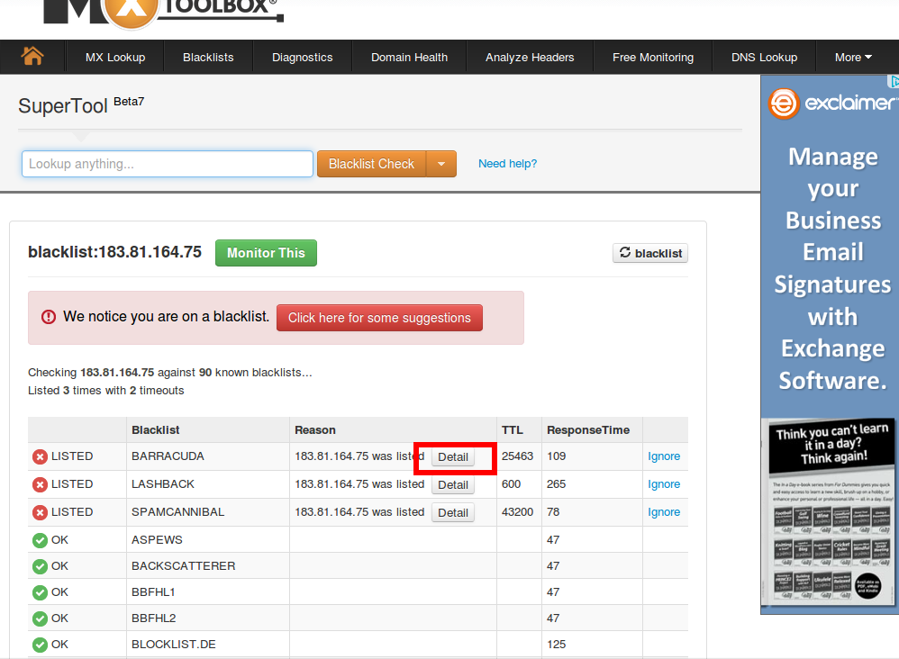Screen dimensions: 899x659
Task: Click the green OK icon for BACKSCATTERER
Action: coord(41,566)
